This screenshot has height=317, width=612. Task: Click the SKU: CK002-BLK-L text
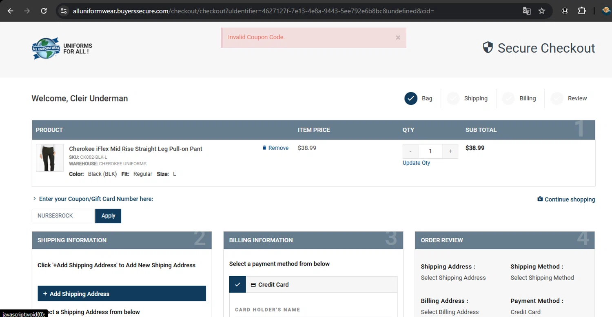[88, 157]
